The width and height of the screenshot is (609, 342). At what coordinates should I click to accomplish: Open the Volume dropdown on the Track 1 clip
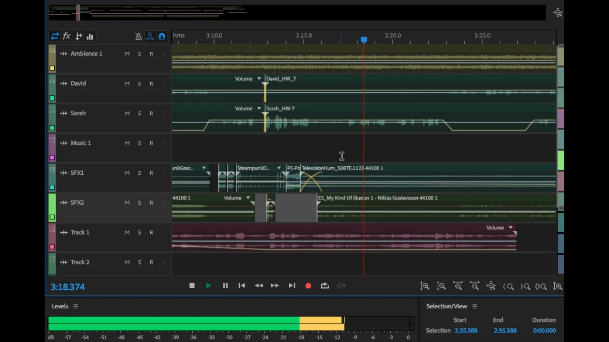tap(511, 228)
